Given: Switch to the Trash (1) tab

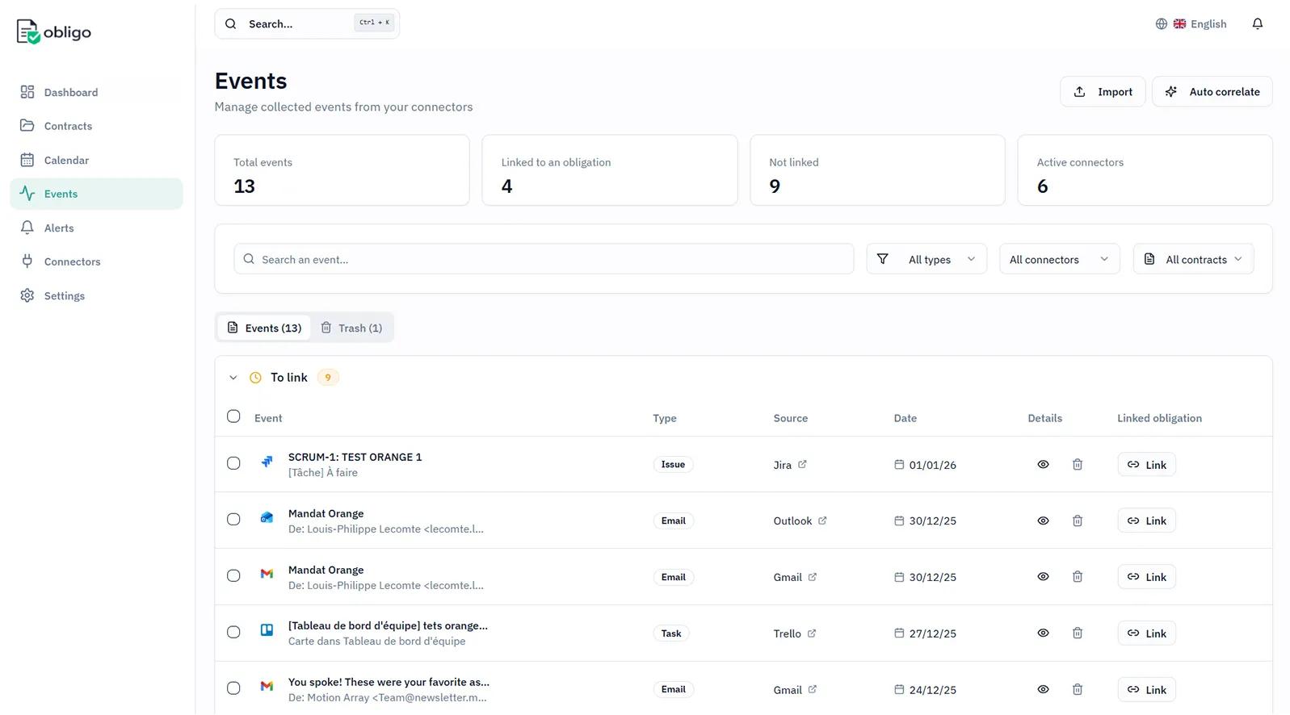Looking at the screenshot, I should [x=351, y=328].
